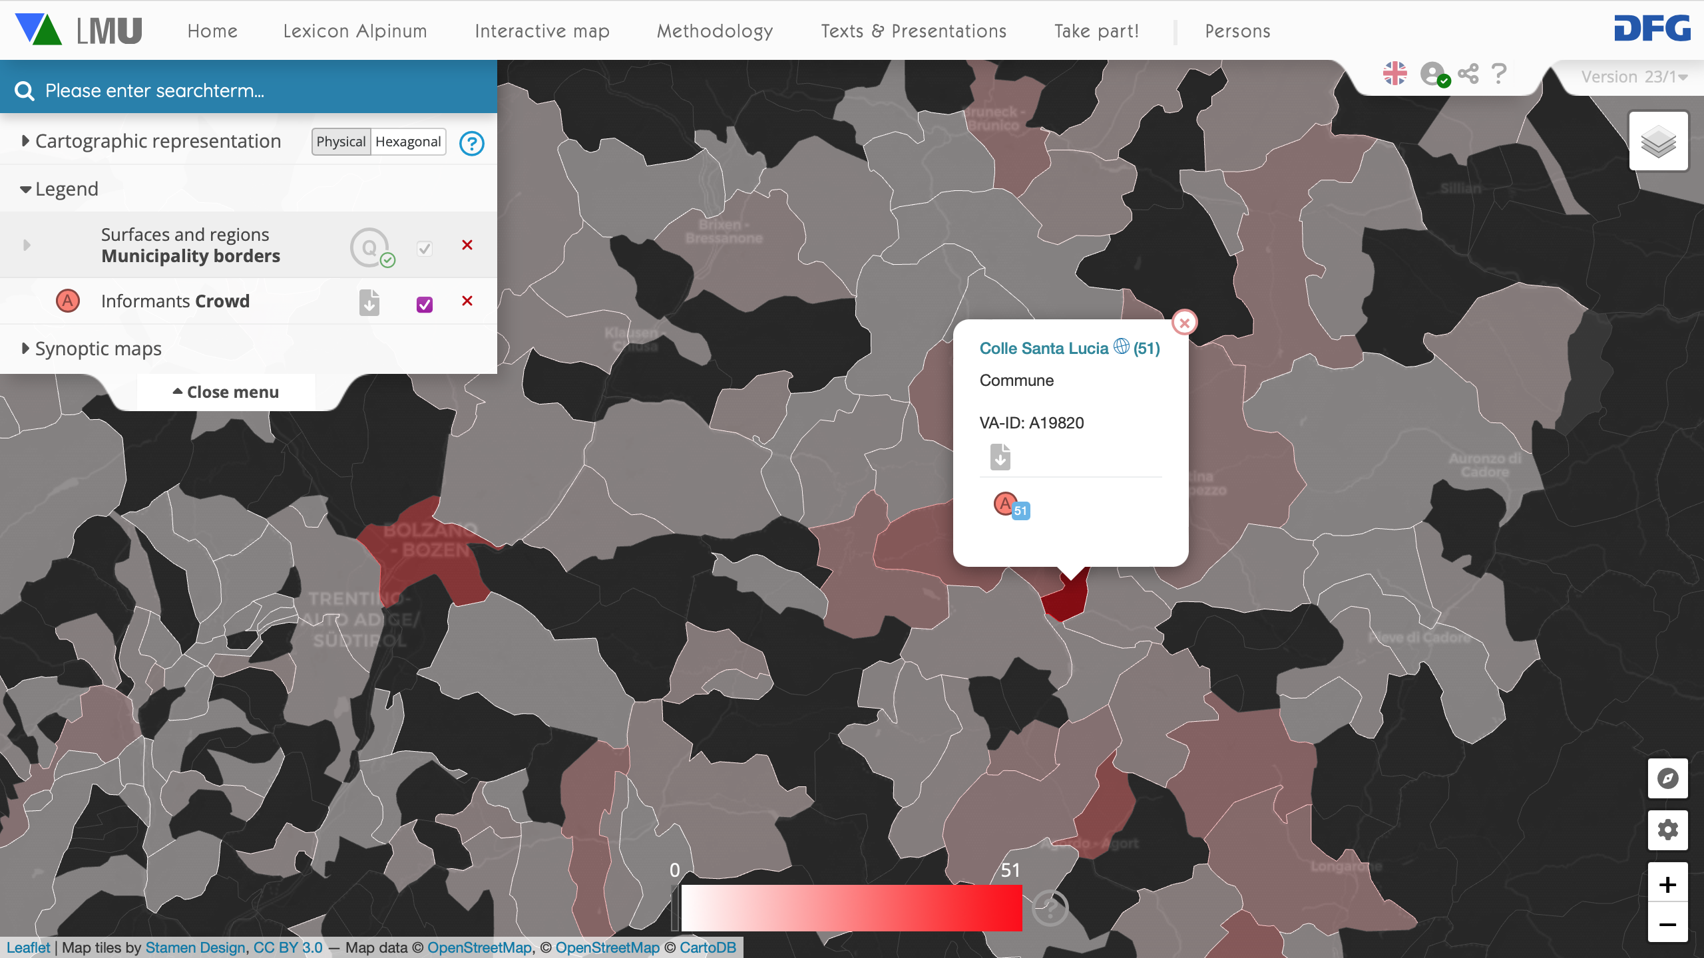Click the Close menu button
Image resolution: width=1704 pixels, height=958 pixels.
click(226, 393)
